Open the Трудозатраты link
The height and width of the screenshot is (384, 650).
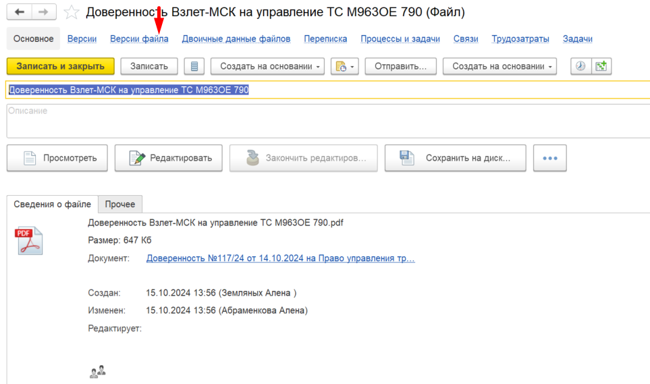click(520, 38)
